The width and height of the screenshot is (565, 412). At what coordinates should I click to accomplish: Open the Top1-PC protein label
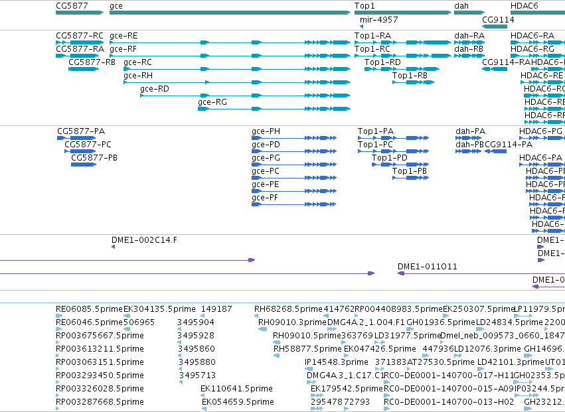375,145
